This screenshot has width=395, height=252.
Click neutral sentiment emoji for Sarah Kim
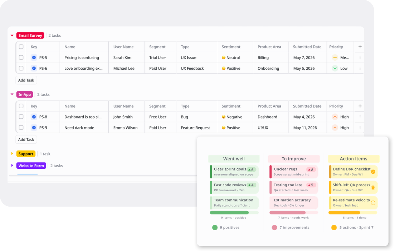point(224,58)
